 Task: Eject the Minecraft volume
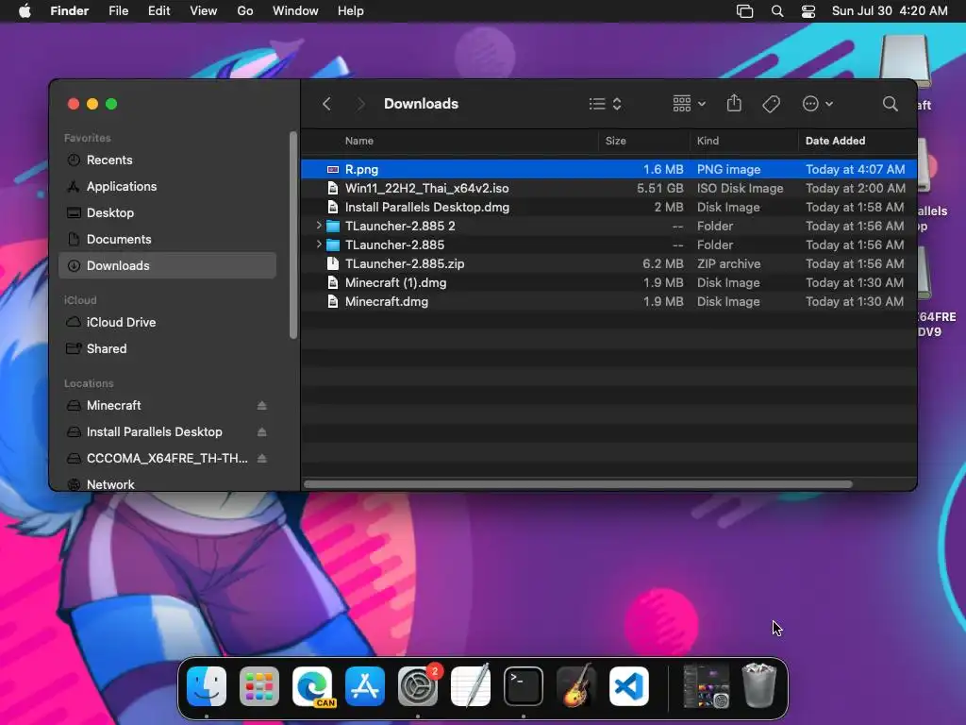pos(262,405)
